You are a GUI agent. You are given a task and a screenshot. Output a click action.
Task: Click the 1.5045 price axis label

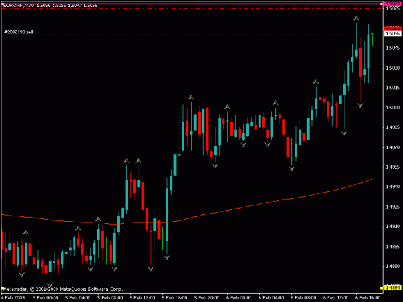tap(393, 48)
